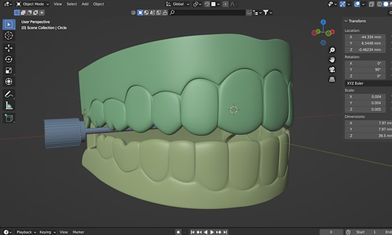392x235 pixels.
Task: Toggle the camera view icon
Action: point(332,70)
